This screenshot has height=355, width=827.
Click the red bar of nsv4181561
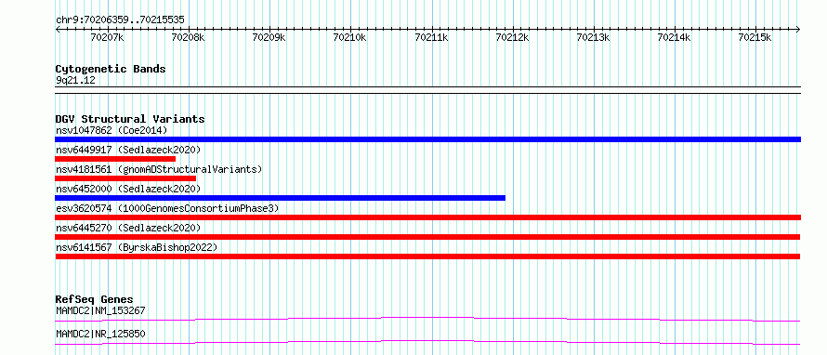[125, 178]
